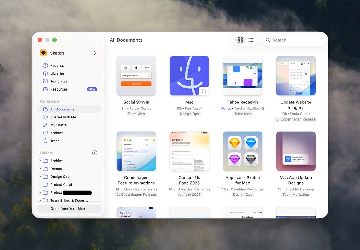The width and height of the screenshot is (360, 250).
Task: Open the Sketch for Education thumbnail
Action: [136, 212]
